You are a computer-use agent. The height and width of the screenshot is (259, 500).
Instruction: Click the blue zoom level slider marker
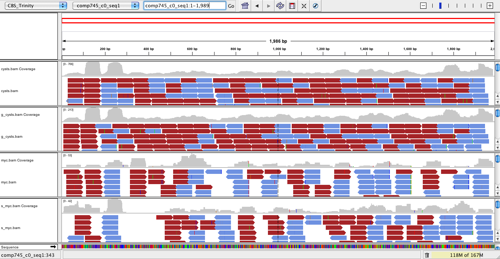tap(440, 5)
